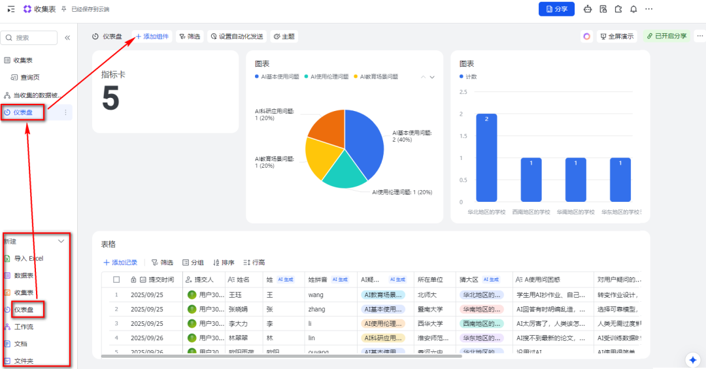Screen dimensions: 706x369
Task: Open the table 筛选 filter
Action: point(163,263)
